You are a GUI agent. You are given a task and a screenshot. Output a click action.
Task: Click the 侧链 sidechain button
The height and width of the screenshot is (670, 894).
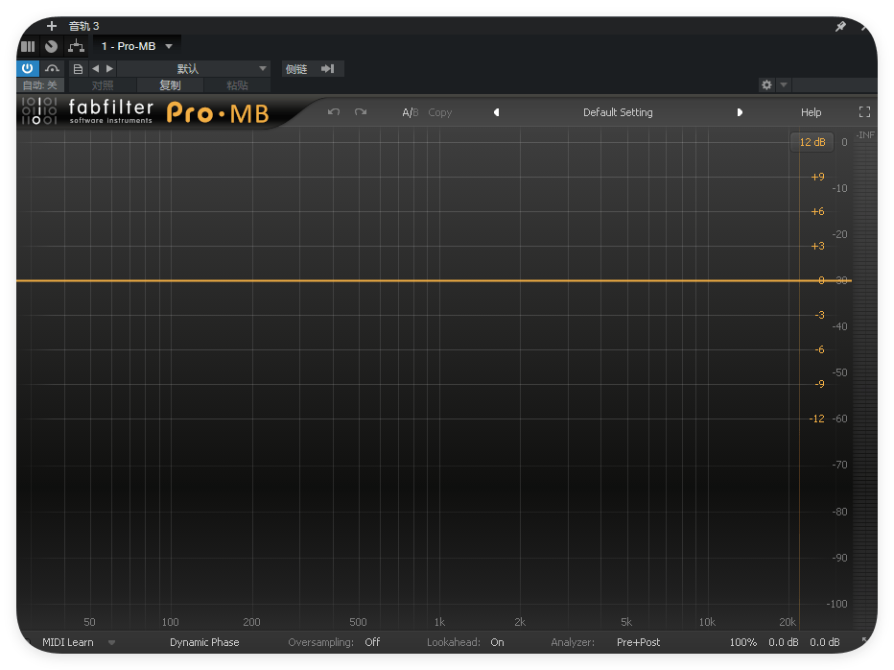[296, 69]
